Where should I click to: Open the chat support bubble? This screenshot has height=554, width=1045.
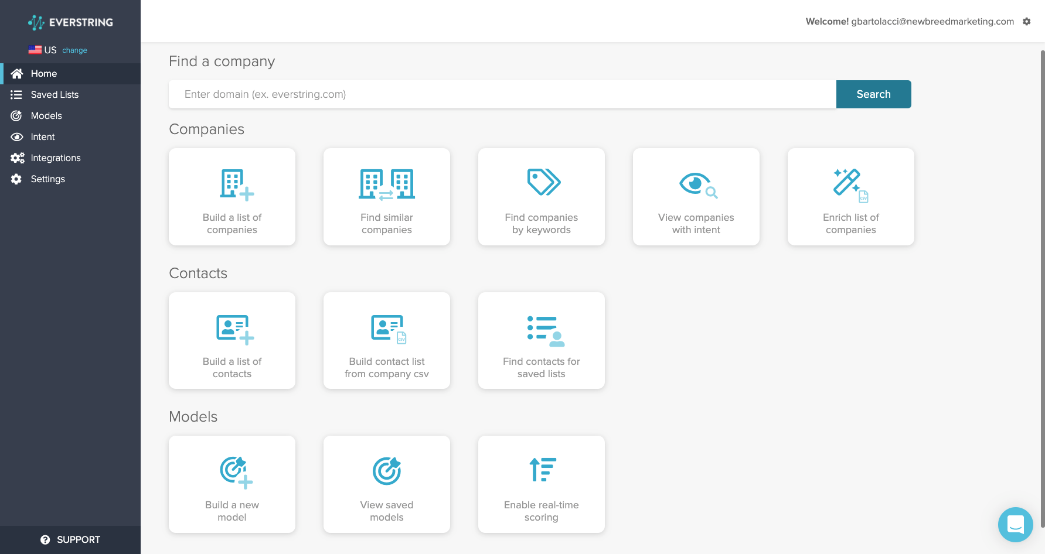click(1015, 524)
